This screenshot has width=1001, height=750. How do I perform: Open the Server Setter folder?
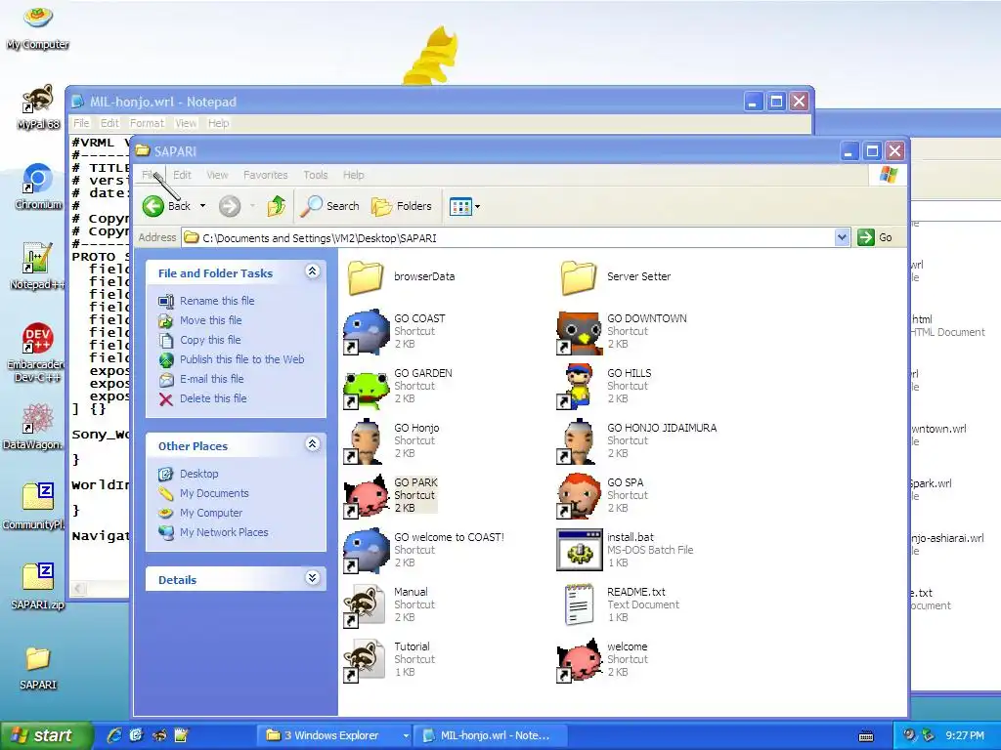[579, 276]
